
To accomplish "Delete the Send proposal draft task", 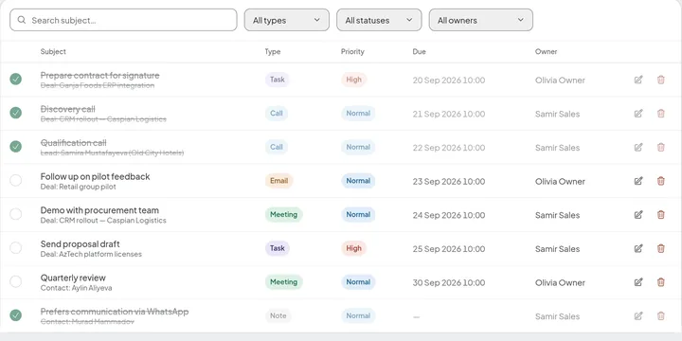I will tap(661, 248).
